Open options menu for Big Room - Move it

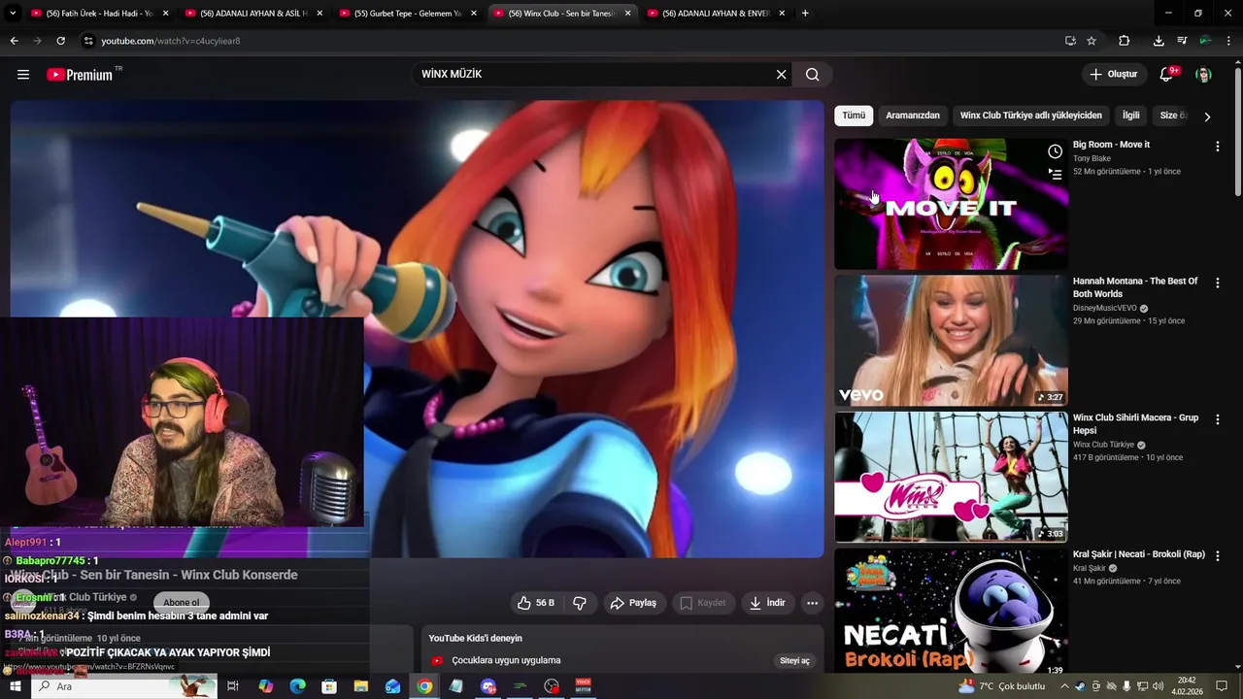tap(1218, 147)
